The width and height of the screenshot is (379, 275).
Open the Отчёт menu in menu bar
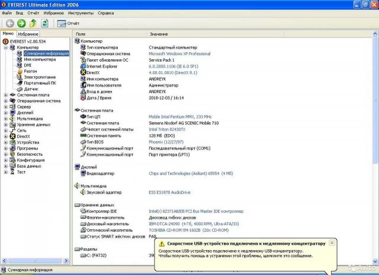click(x=33, y=13)
